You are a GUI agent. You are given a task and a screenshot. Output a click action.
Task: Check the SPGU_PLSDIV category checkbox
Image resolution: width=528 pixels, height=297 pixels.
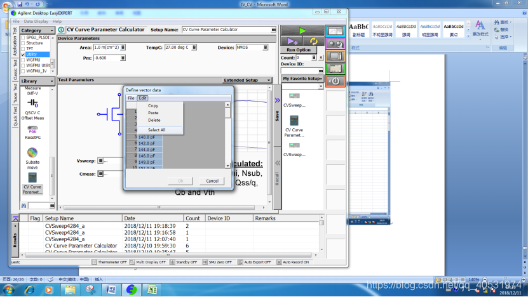pos(23,37)
